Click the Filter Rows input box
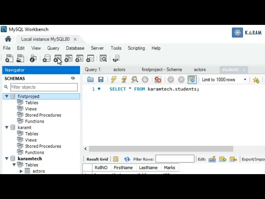Screen dimensions: 265x199 175,159
